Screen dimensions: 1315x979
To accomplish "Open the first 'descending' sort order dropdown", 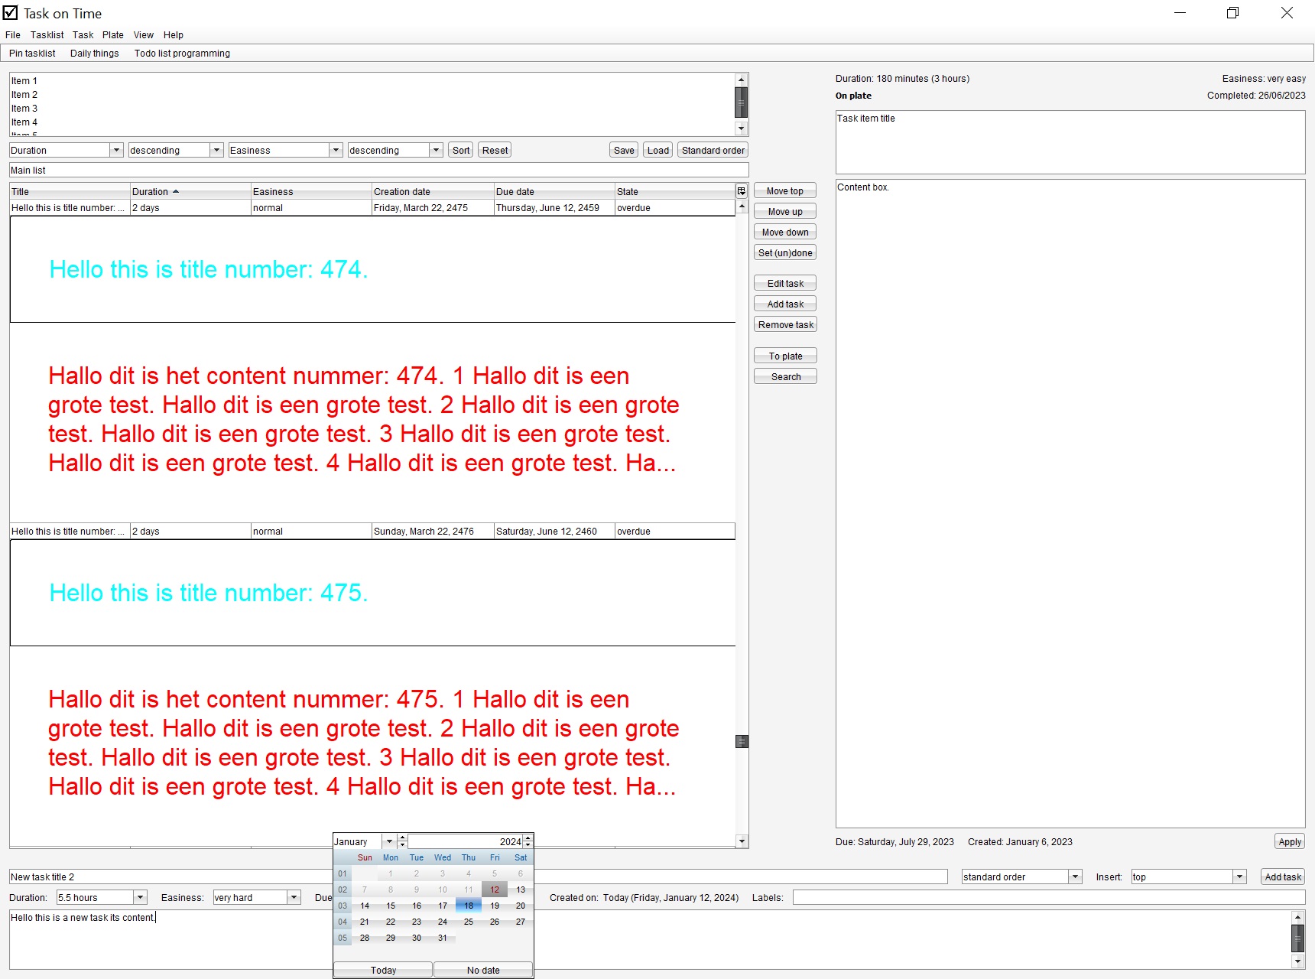I will pos(216,151).
